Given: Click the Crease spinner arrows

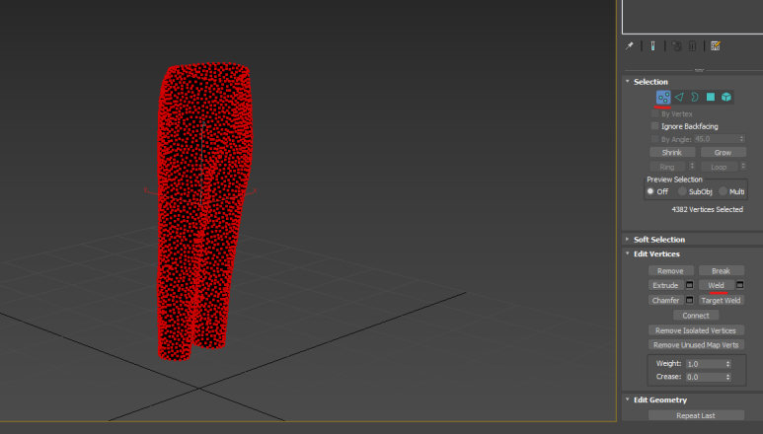Looking at the screenshot, I should tap(728, 377).
